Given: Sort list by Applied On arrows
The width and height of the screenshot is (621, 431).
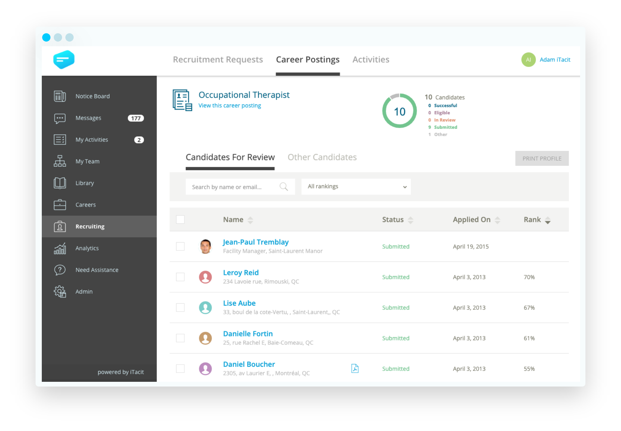Looking at the screenshot, I should pyautogui.click(x=497, y=220).
